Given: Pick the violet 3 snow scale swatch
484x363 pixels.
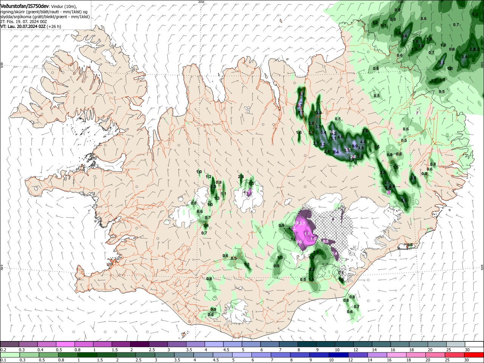Looking at the screenshot, I should [x=177, y=344].
